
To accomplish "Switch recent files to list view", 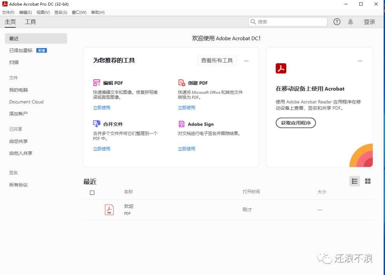I will pyautogui.click(x=355, y=181).
